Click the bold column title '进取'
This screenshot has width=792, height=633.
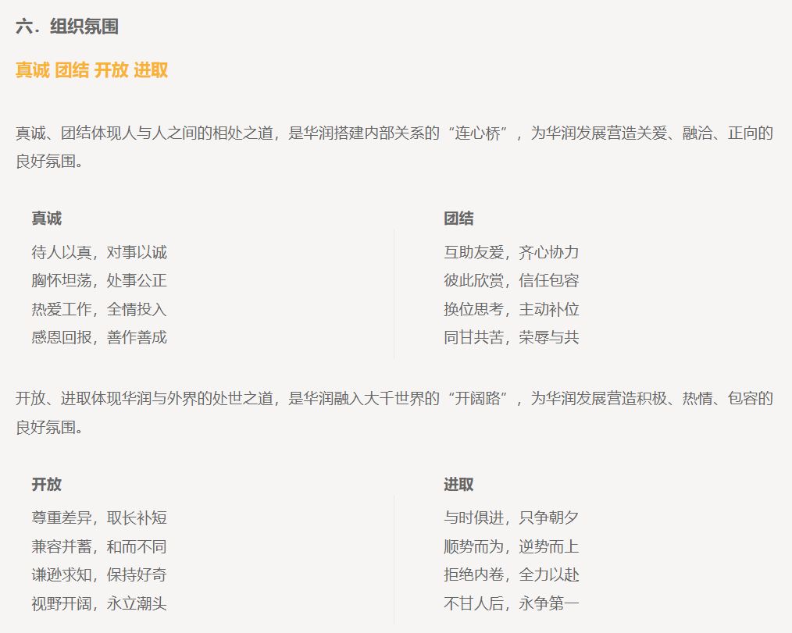pyautogui.click(x=458, y=484)
